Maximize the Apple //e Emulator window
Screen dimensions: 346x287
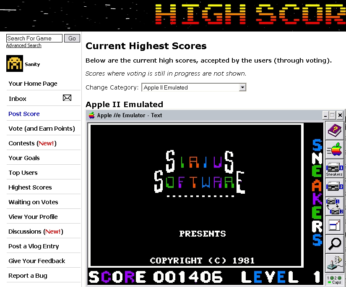[x=333, y=115]
